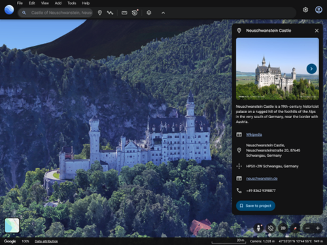Zoom in with the plus button

click(318, 228)
